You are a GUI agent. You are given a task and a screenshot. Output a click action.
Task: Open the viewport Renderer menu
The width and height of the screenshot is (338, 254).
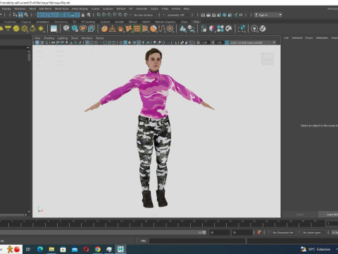[87, 38]
